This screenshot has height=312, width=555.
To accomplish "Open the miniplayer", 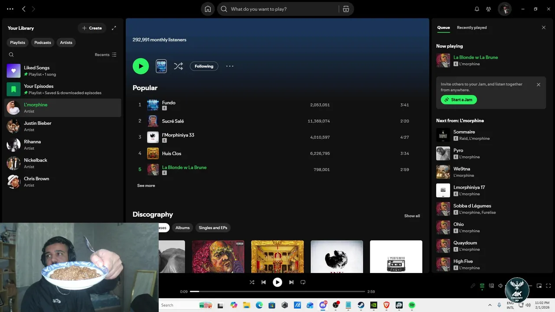I will pyautogui.click(x=539, y=286).
